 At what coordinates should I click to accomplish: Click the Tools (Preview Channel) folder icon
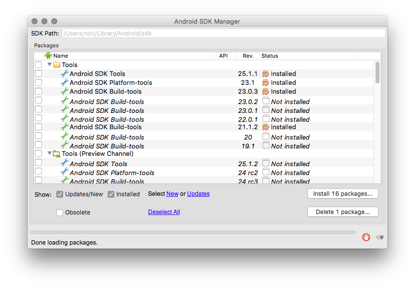coord(57,154)
